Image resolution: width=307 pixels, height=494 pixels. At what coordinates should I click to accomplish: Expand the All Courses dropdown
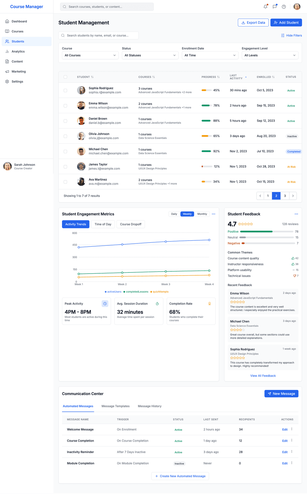coord(90,55)
